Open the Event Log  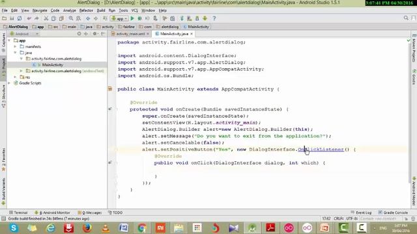point(361,213)
